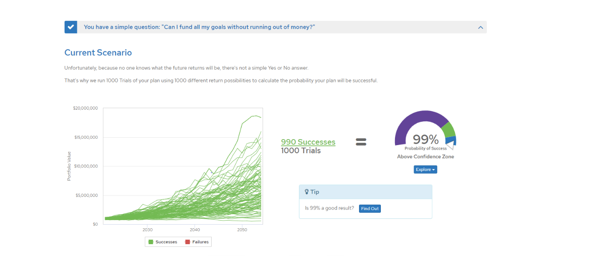The image size is (592, 256).
Task: Click the green Successes legend color swatch
Action: pyautogui.click(x=150, y=242)
